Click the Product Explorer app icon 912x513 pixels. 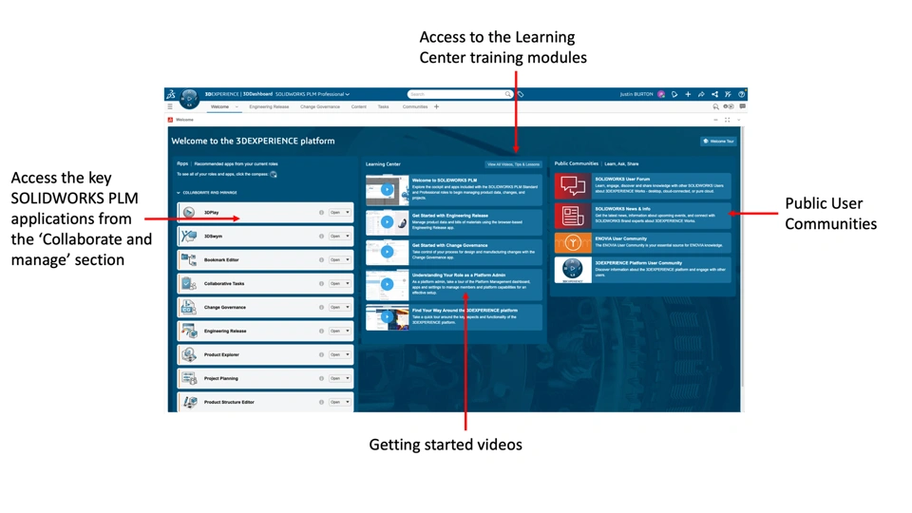point(188,354)
